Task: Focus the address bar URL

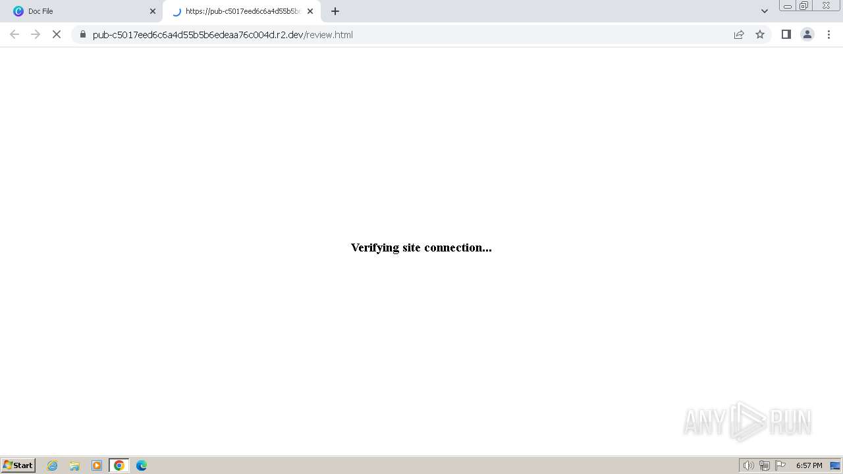Action: pyautogui.click(x=223, y=34)
